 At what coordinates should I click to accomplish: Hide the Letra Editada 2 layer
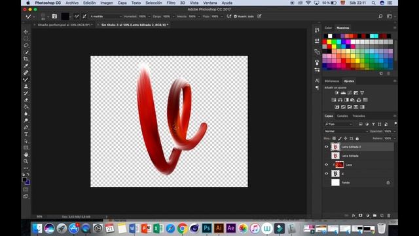[326, 147]
